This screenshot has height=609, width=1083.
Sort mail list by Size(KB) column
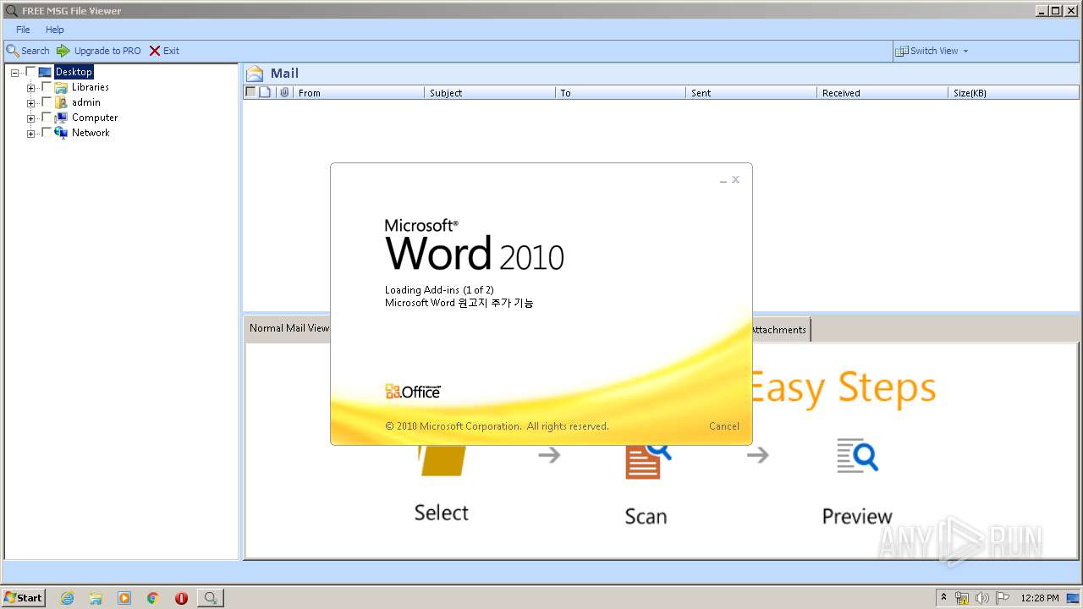pos(1014,93)
